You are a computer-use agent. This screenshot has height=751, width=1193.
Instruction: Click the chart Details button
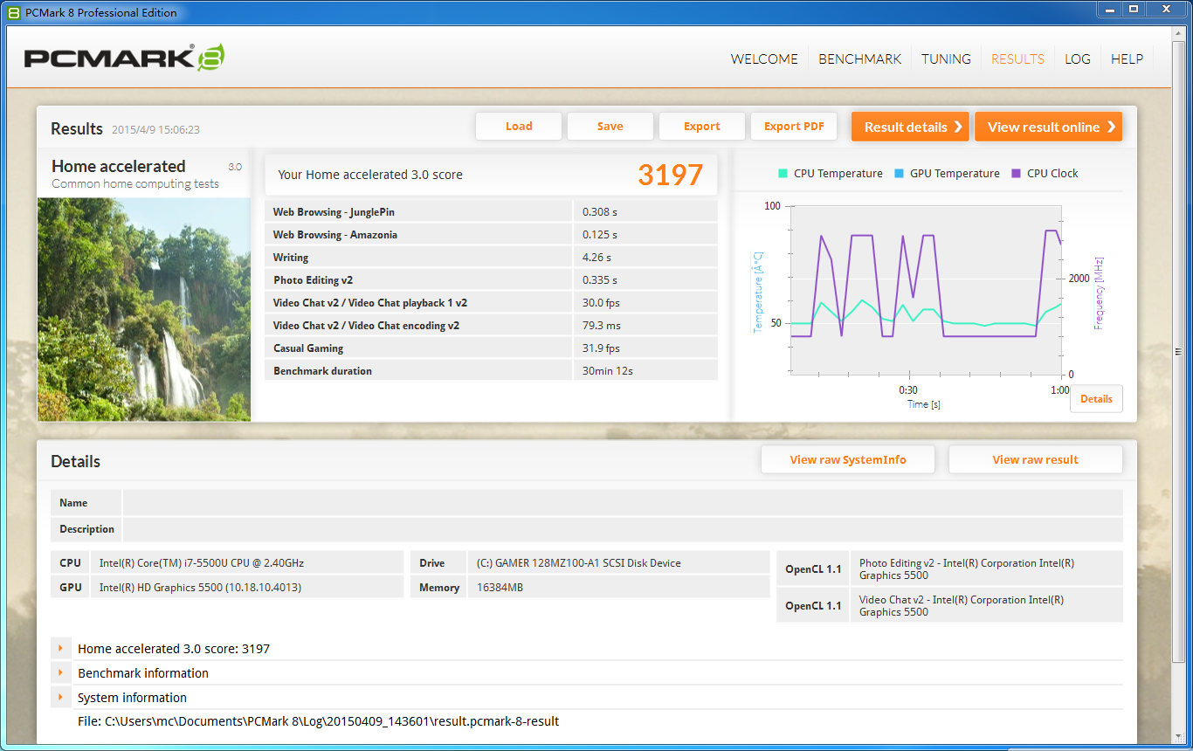click(x=1096, y=398)
